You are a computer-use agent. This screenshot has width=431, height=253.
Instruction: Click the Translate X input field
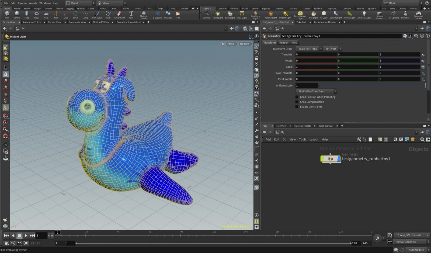coord(315,54)
